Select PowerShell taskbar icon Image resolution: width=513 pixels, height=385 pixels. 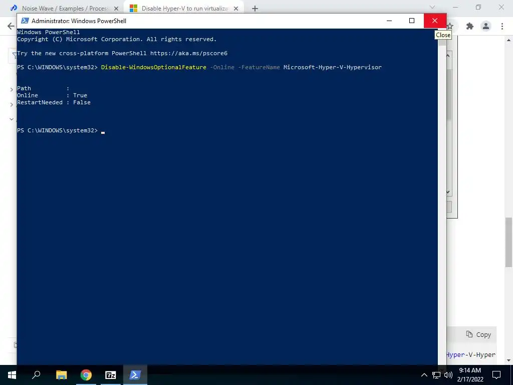[135, 375]
